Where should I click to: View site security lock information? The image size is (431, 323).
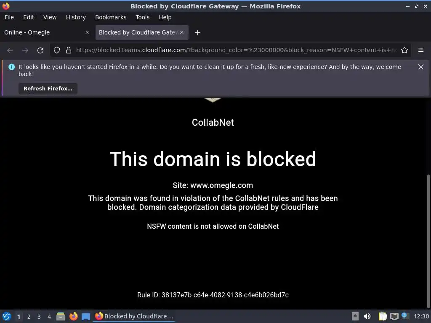pyautogui.click(x=69, y=50)
